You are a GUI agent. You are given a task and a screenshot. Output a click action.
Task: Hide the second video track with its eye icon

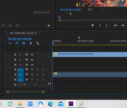pos(32,60)
